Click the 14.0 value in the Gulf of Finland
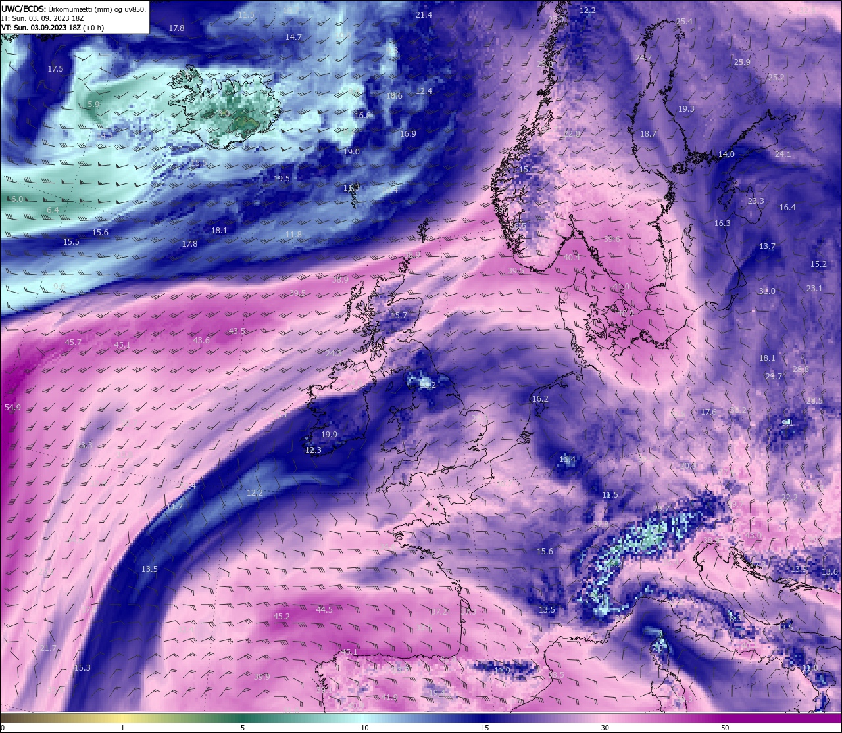This screenshot has height=733, width=842. [x=726, y=154]
